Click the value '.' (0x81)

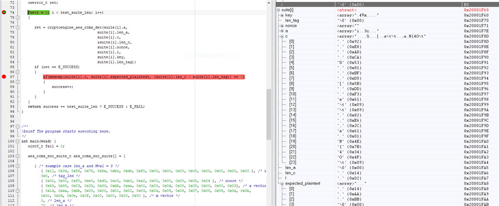click(x=349, y=68)
